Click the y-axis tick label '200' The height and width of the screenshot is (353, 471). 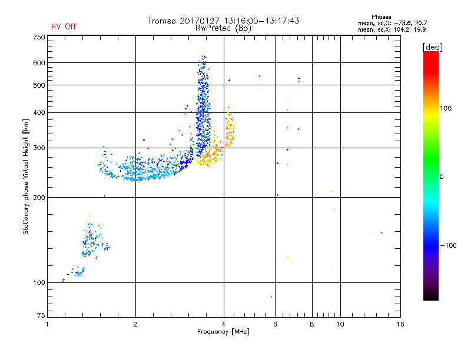click(39, 198)
